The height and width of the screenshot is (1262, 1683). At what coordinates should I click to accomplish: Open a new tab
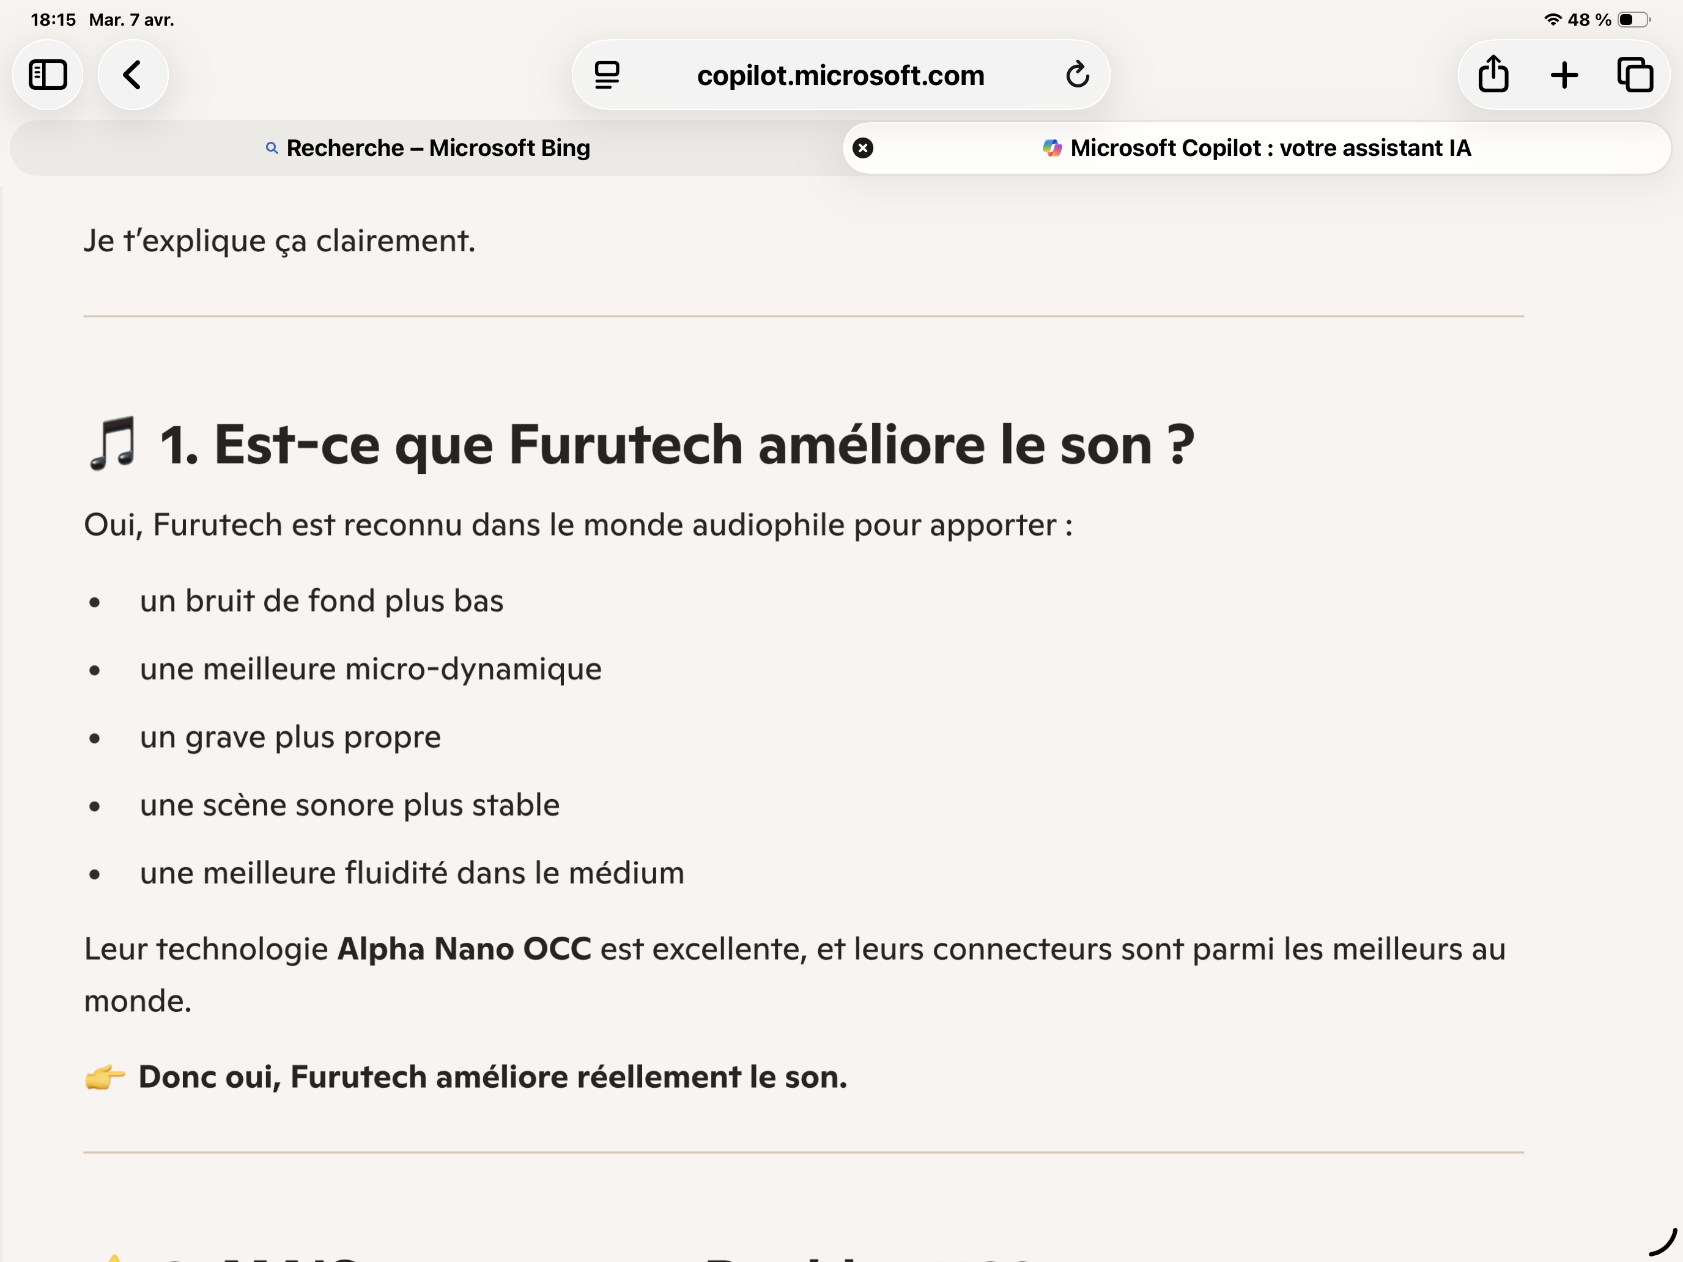coord(1564,75)
